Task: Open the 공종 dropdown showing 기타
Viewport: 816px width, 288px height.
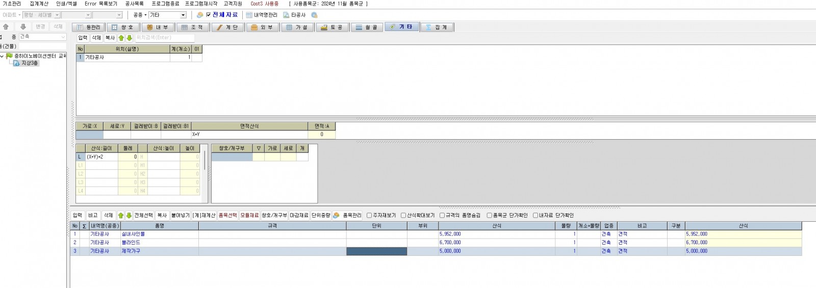Action: pos(183,15)
